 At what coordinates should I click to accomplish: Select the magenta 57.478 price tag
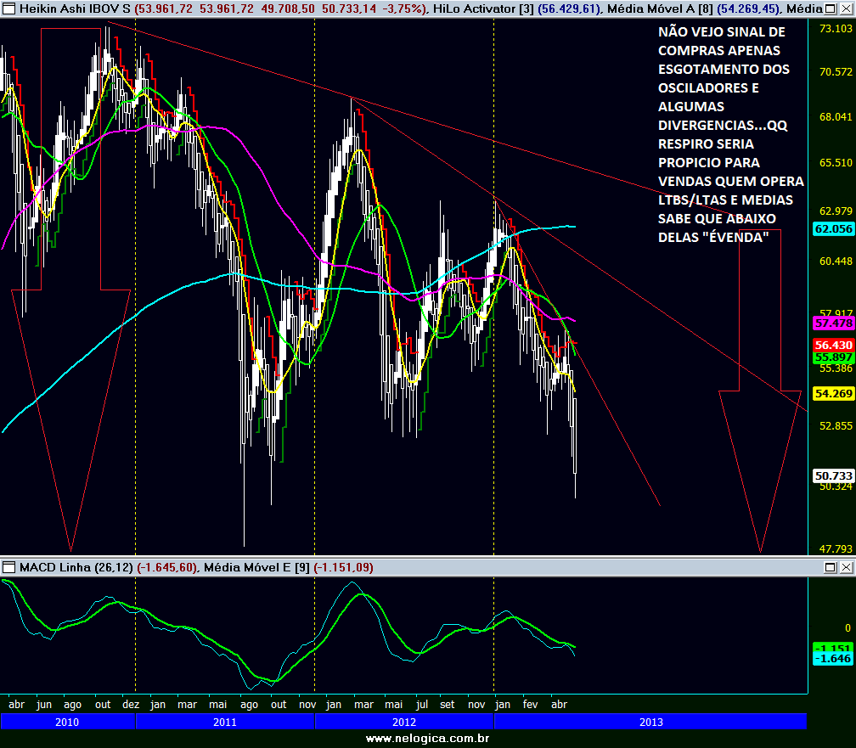coord(834,323)
